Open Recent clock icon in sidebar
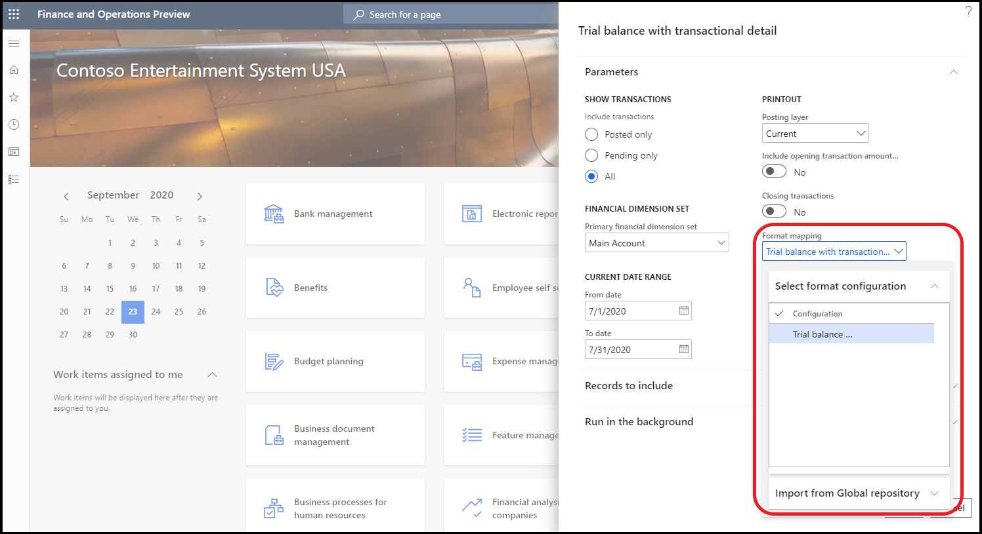The height and width of the screenshot is (534, 982). coord(14,124)
